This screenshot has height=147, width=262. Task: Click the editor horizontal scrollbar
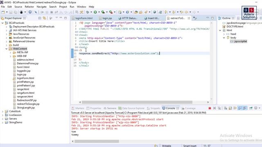[137, 102]
